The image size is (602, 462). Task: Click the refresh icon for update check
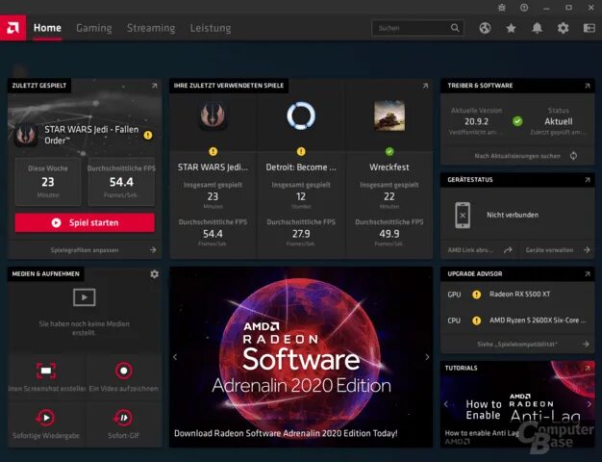(573, 156)
